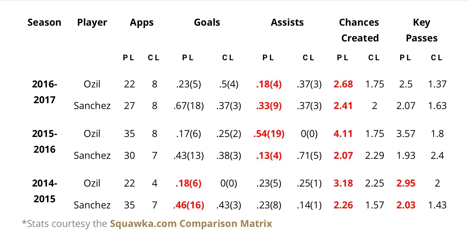
Task: Click the 2016-2017 season label
Action: coord(44,92)
